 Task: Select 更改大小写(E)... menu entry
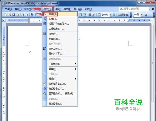[x=60, y=54]
